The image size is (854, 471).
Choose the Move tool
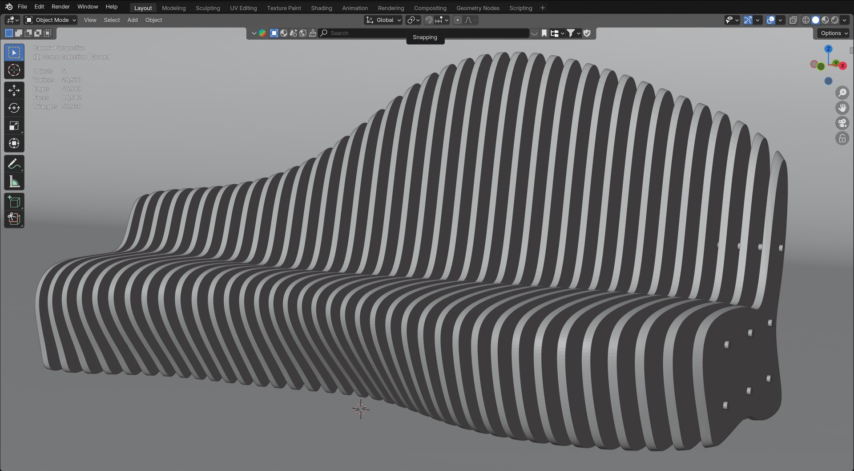[14, 90]
